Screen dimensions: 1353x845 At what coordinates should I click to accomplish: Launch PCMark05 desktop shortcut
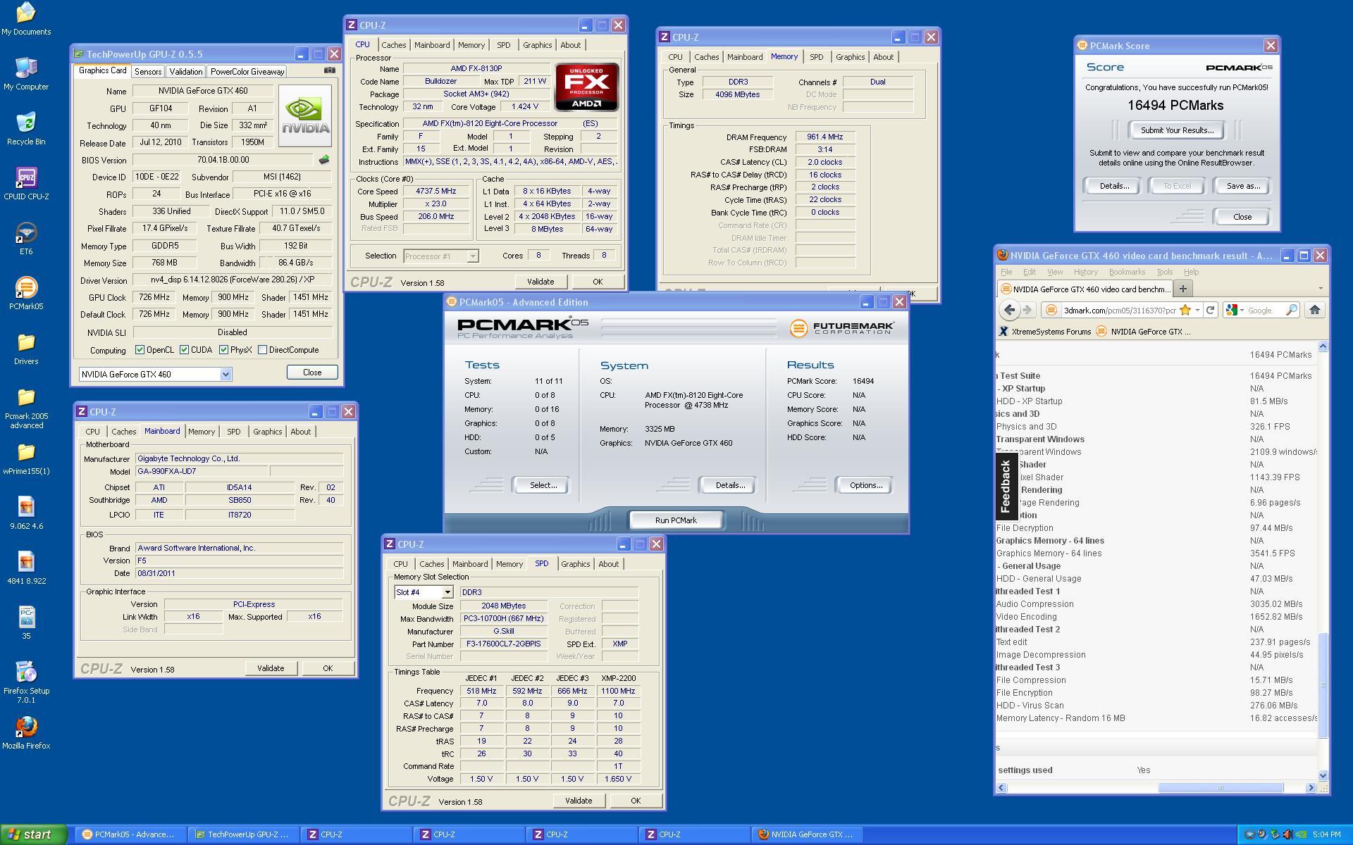pos(26,294)
